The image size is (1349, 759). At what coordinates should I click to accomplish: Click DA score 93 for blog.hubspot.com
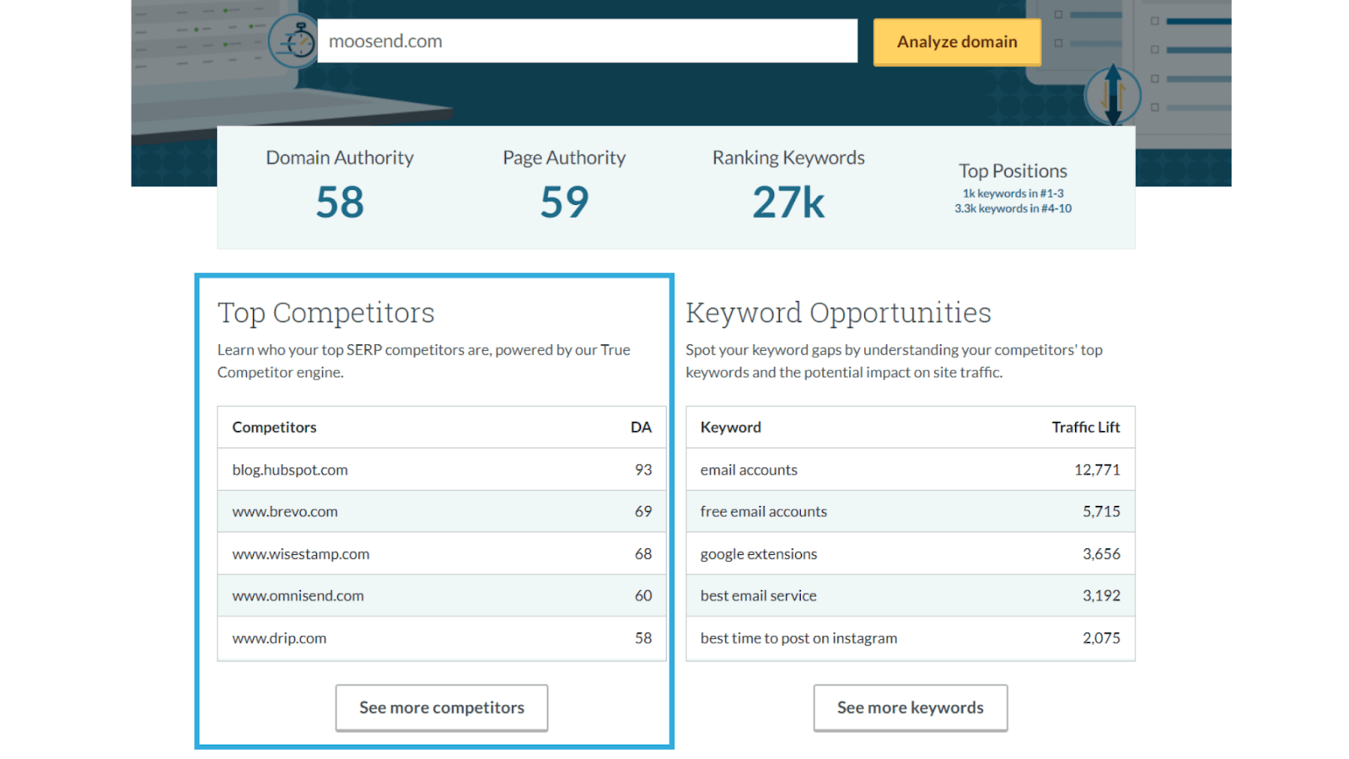[643, 470]
